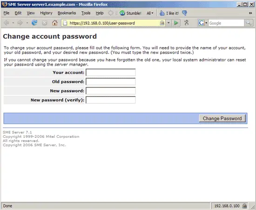This screenshot has width=256, height=210.
Task: Click the Your account input field
Action: click(x=111, y=73)
